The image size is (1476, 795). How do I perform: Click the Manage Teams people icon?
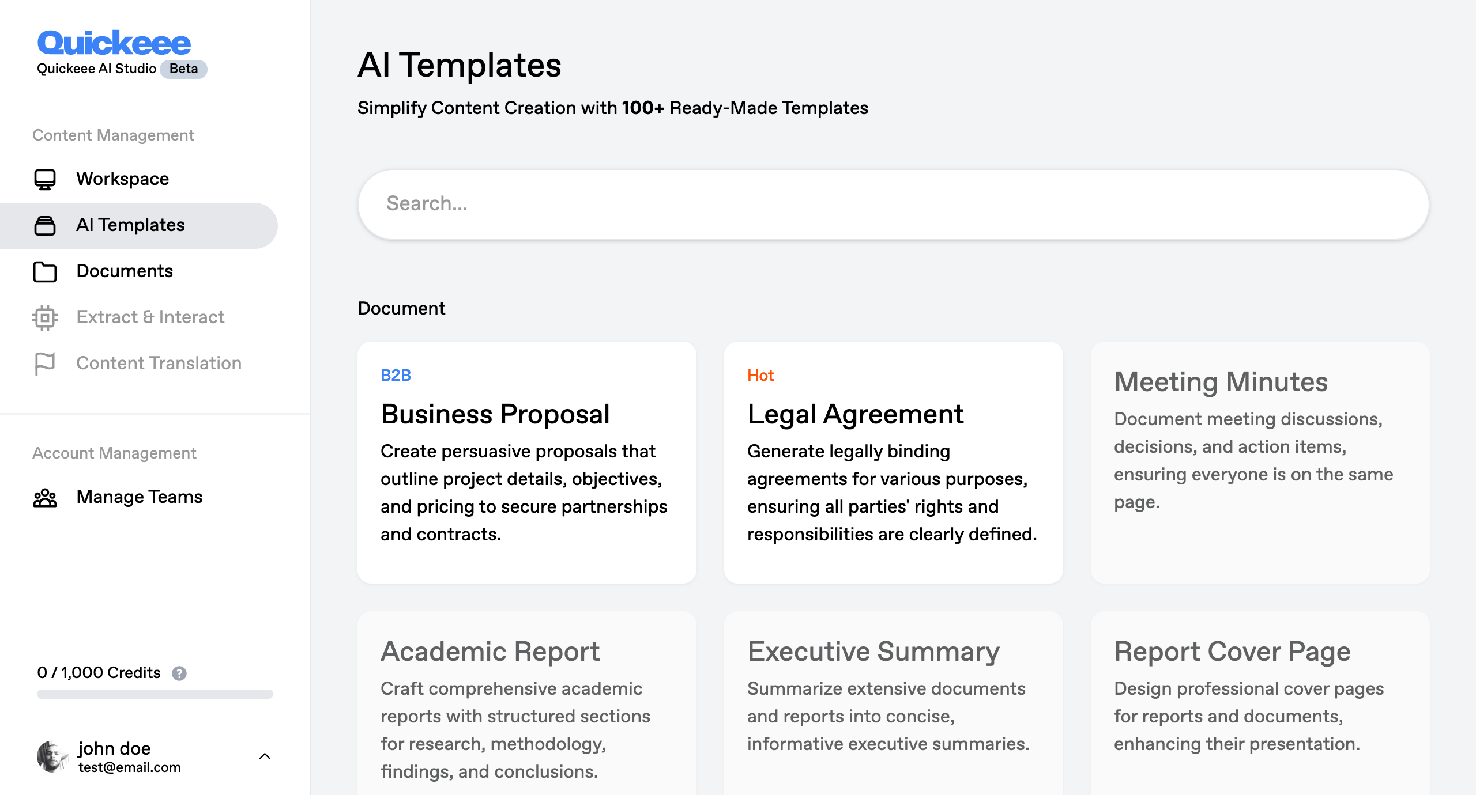pyautogui.click(x=45, y=497)
